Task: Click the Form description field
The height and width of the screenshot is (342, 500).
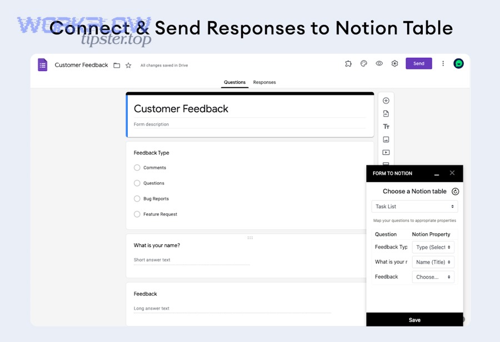Action: click(249, 124)
